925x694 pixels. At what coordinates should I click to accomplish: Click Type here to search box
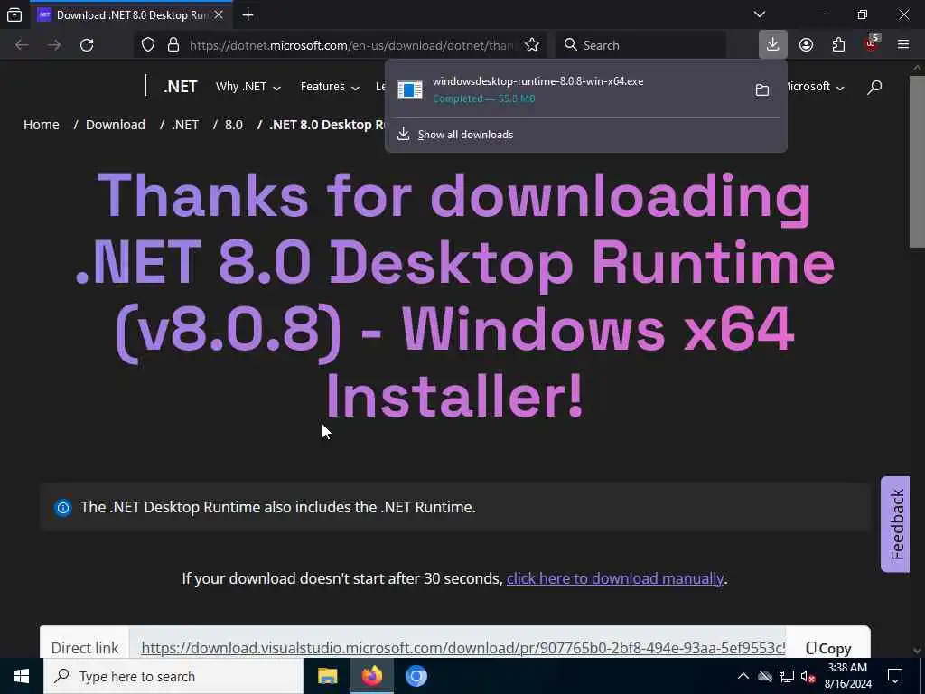(x=173, y=676)
